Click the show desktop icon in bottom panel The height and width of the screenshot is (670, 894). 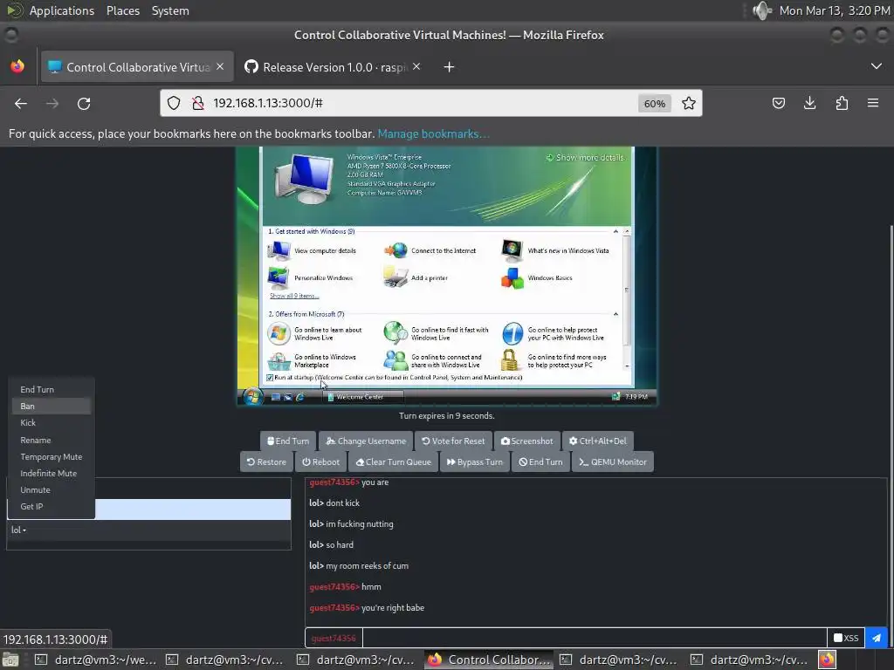click(x=10, y=660)
